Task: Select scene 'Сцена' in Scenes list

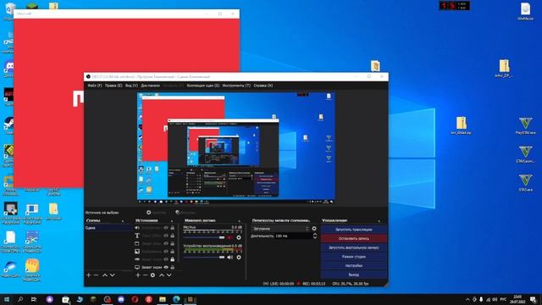Action: 108,228
